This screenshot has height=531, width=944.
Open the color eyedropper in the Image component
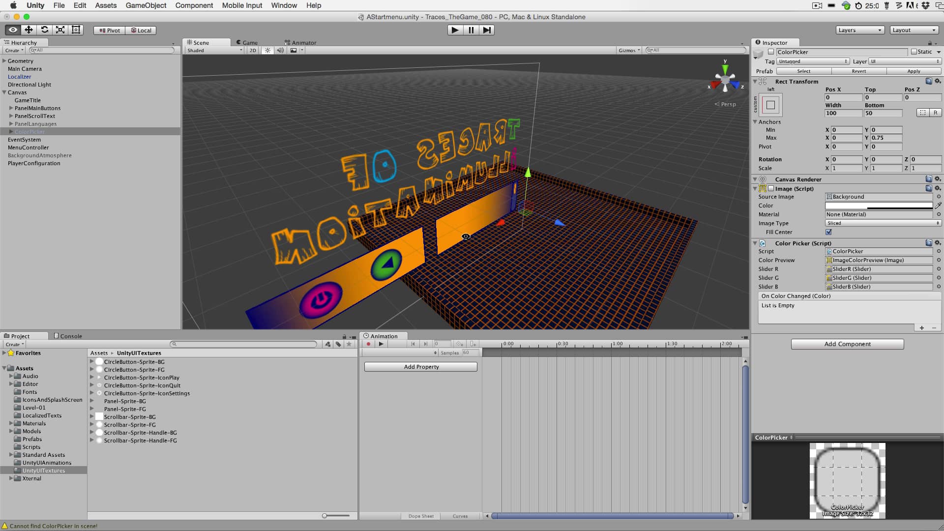tap(939, 206)
